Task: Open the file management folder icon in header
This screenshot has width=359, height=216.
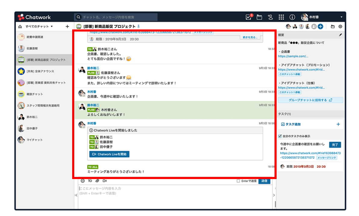Action: (x=259, y=17)
